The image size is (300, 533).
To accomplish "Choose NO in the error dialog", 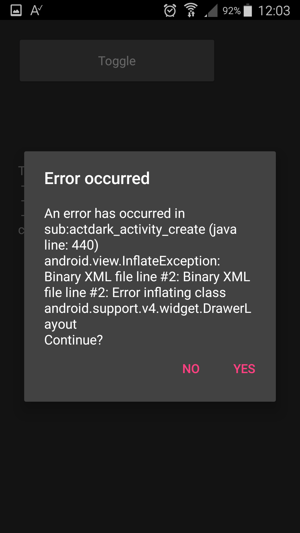I will click(x=191, y=369).
